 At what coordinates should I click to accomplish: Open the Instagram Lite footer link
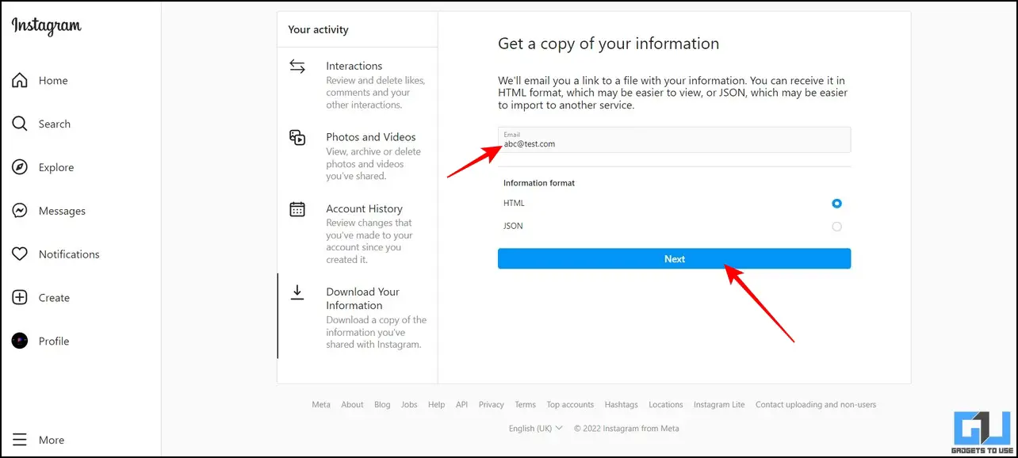[719, 404]
